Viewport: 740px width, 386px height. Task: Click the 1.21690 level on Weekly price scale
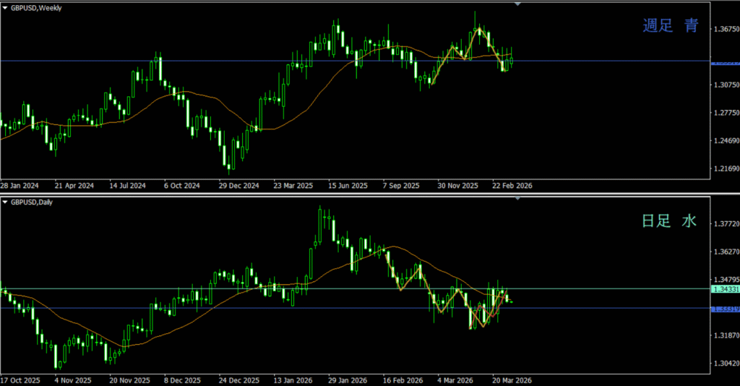[725, 169]
